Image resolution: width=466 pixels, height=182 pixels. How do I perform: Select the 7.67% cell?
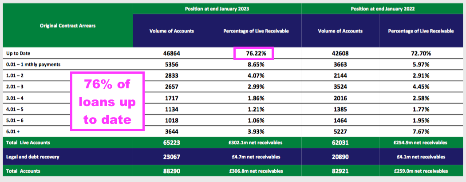(x=421, y=131)
